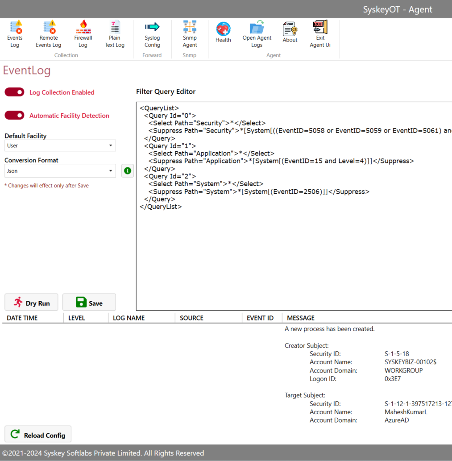Toggle Log Collection Enabled switch
Viewport: 452px width, 461px height.
click(14, 92)
